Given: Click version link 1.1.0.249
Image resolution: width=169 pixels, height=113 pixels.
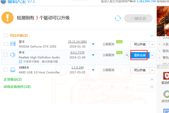Looking at the screenshot, I should coord(77,68).
